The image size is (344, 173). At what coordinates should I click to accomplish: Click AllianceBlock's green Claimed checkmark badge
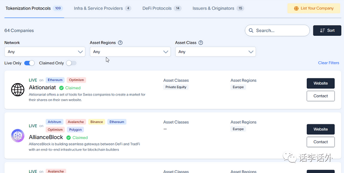point(68,138)
